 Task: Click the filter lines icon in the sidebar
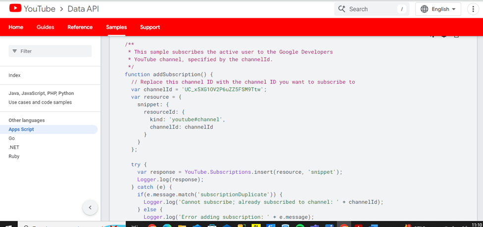click(x=14, y=51)
